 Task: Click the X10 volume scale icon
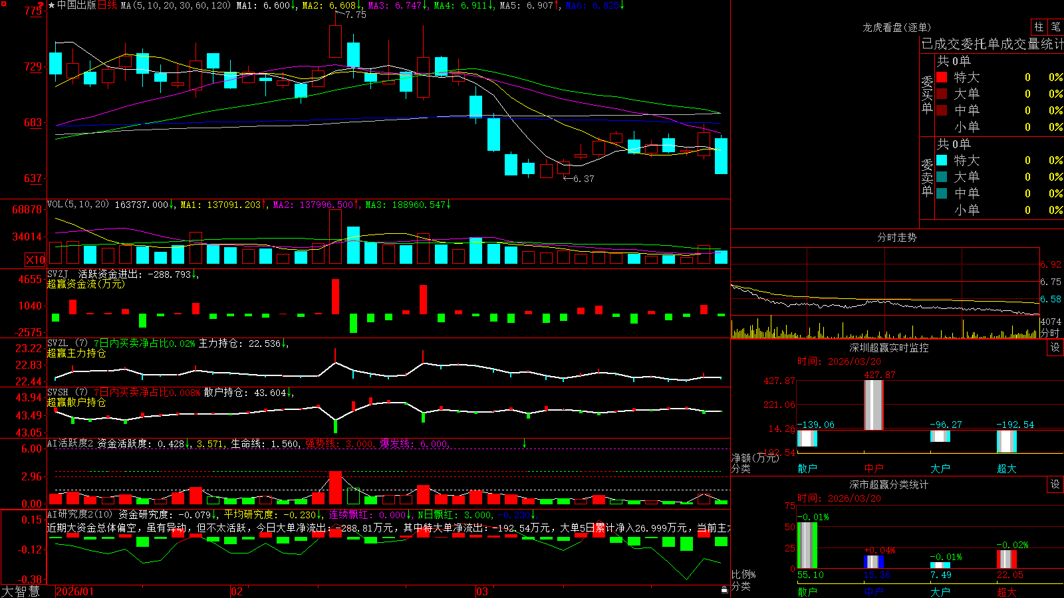35,259
